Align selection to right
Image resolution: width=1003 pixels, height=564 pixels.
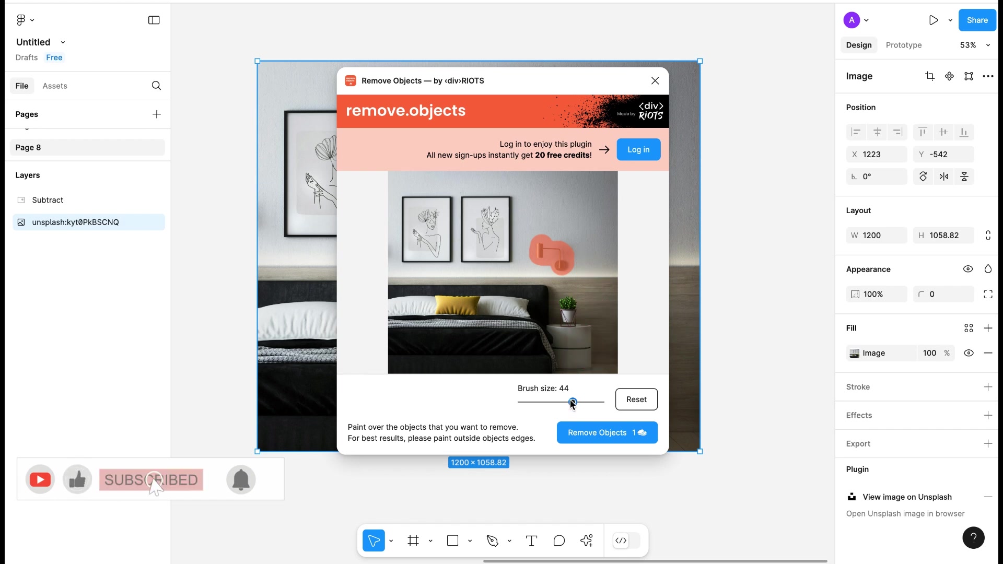pyautogui.click(x=897, y=132)
